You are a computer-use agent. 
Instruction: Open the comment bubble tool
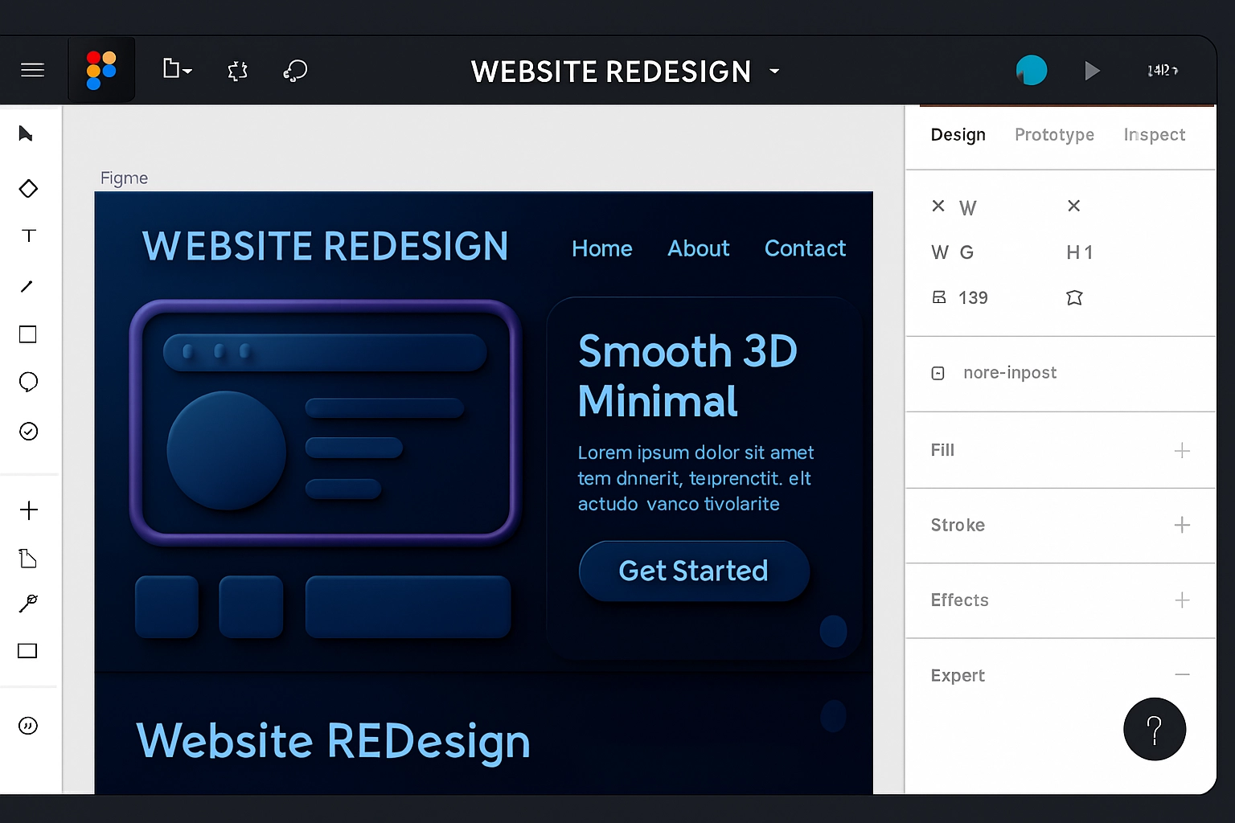click(x=28, y=382)
